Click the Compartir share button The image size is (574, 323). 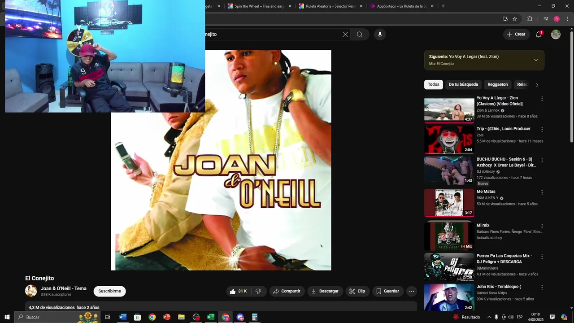(x=287, y=291)
